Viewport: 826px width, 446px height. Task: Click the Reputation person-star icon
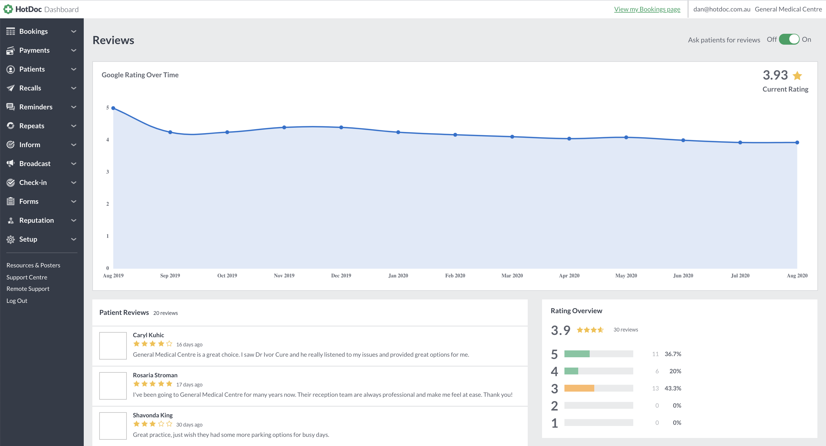click(x=11, y=220)
